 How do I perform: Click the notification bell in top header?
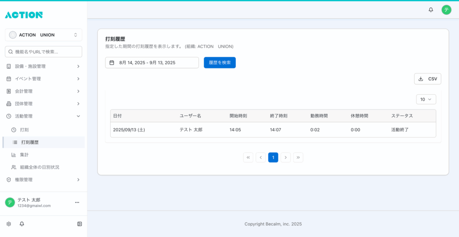click(431, 10)
